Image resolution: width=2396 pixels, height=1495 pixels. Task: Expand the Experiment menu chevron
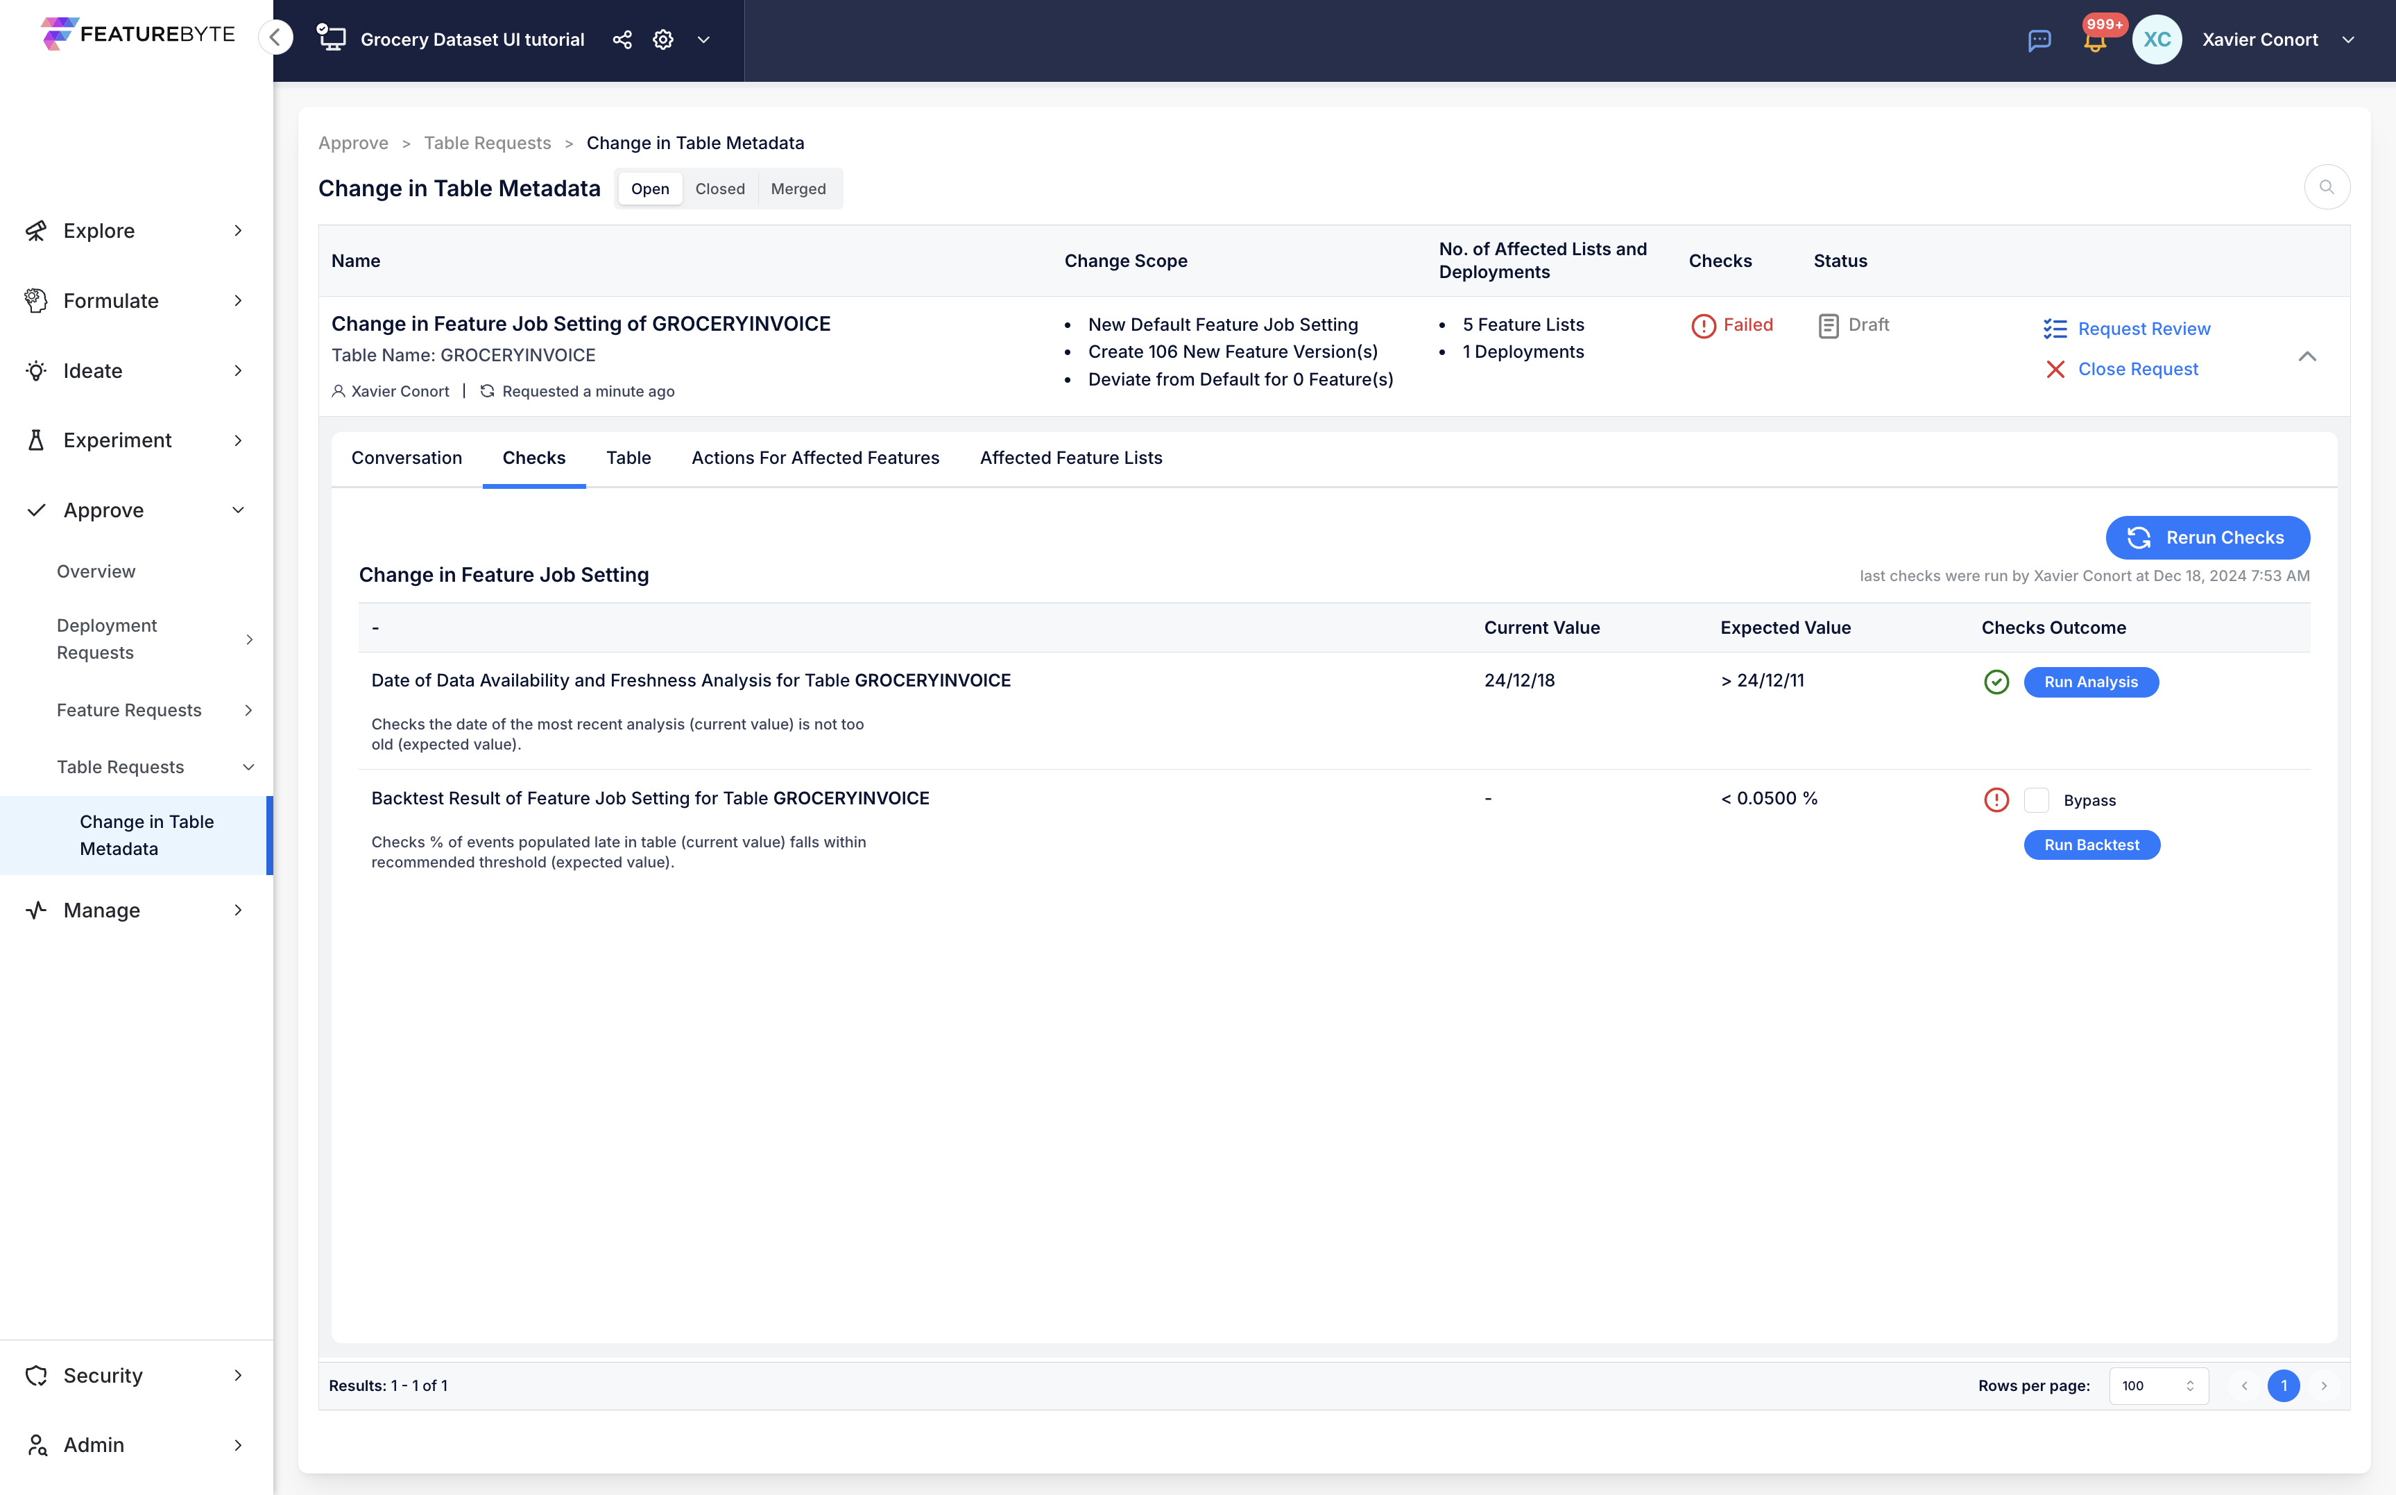[239, 440]
